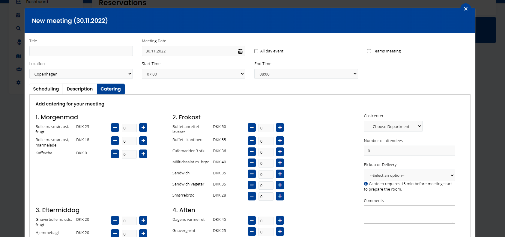Open the users group icon in the sidebar
The image size is (505, 237).
pyautogui.click(x=19, y=69)
